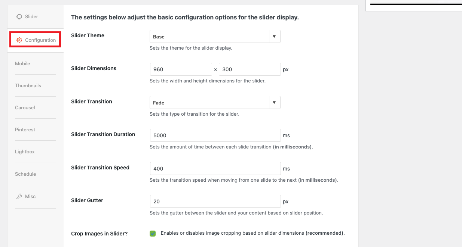Click the slider height field showing 300
462x247 pixels.
(250, 69)
